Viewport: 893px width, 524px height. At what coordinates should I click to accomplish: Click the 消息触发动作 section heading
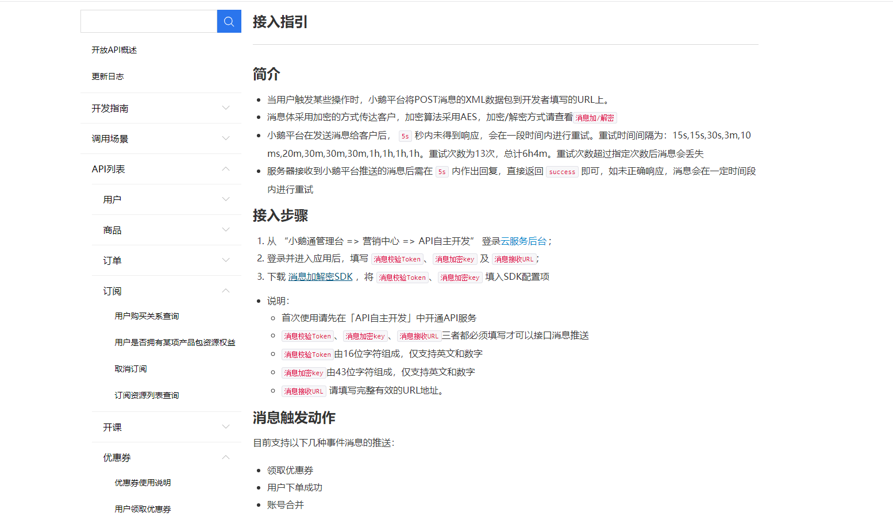pyautogui.click(x=294, y=418)
